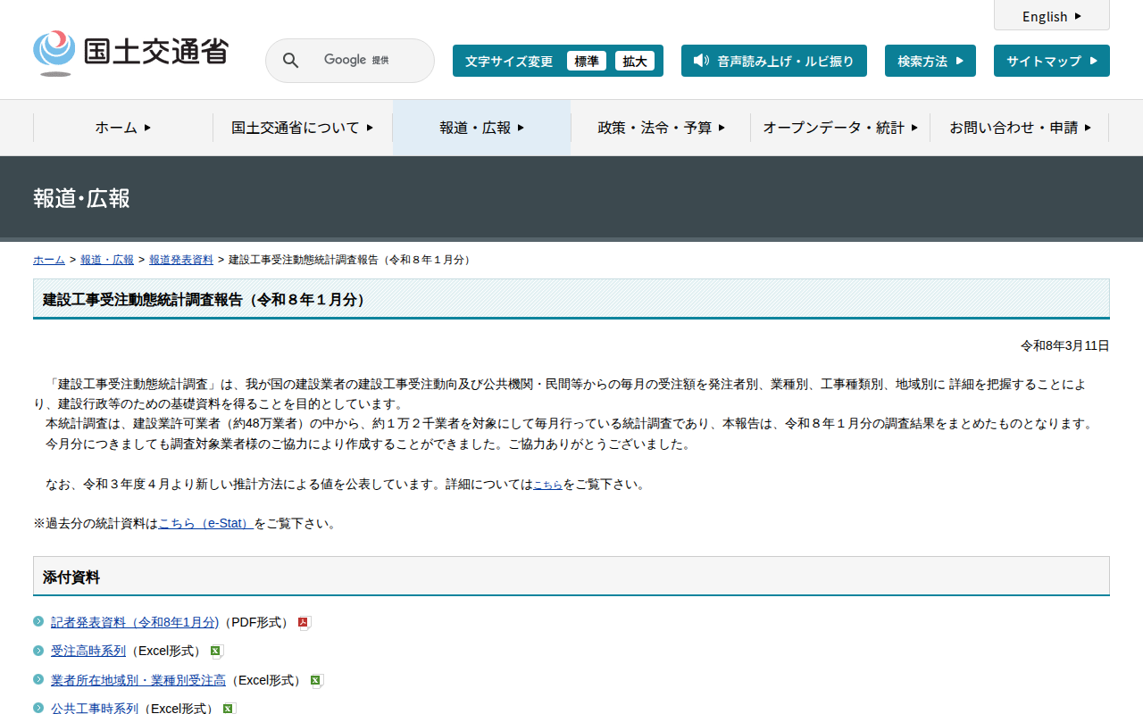Switch language to English

1051,16
